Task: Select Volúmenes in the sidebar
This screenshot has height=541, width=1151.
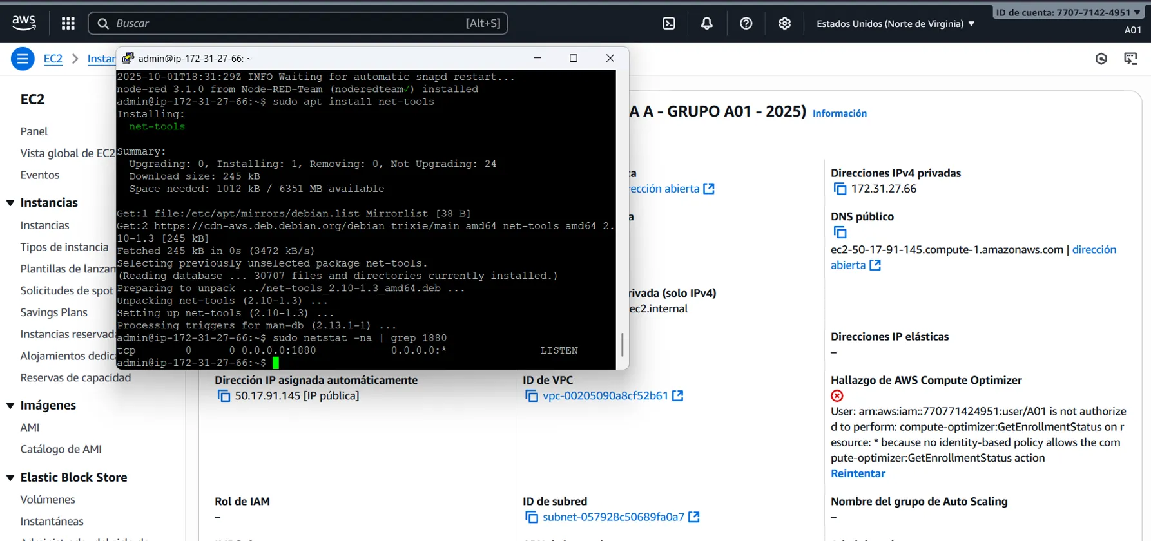Action: [x=48, y=500]
